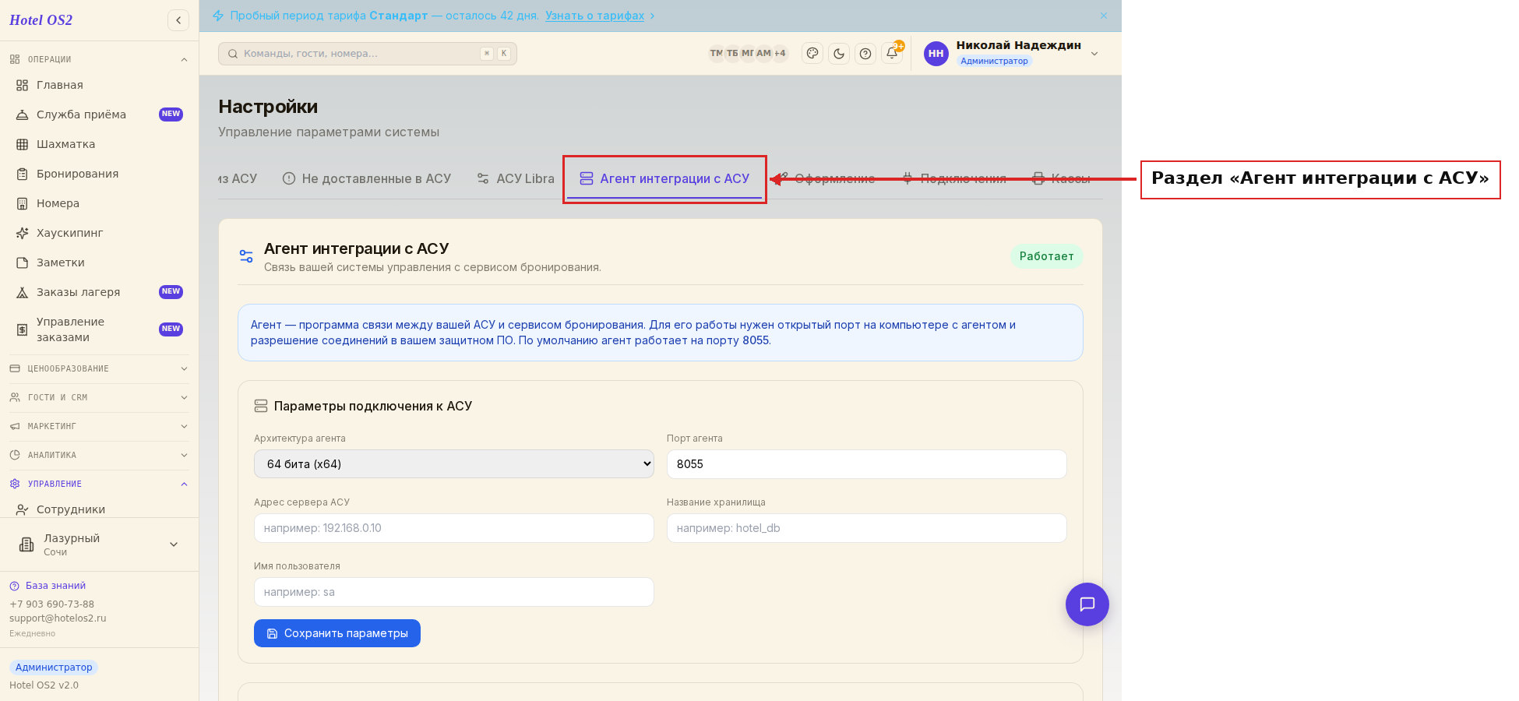Click the support@hotelos2.ru email

58,618
